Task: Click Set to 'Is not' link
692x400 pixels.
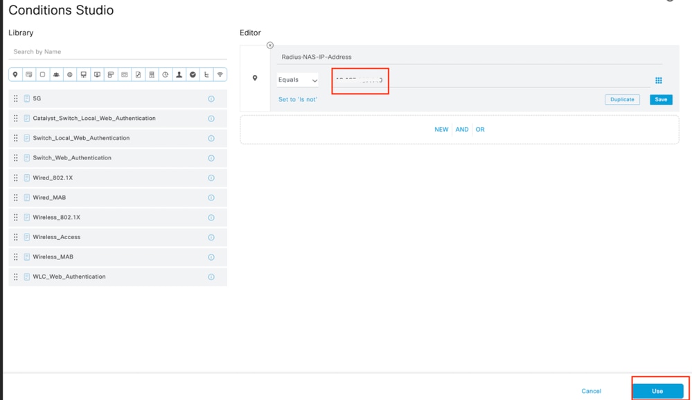Action: (x=298, y=99)
